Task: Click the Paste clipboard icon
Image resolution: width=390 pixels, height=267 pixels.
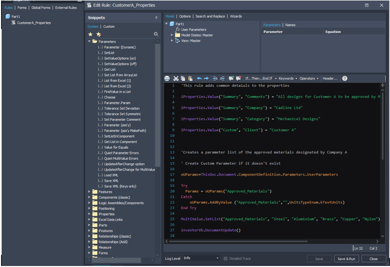Action: tap(190, 78)
